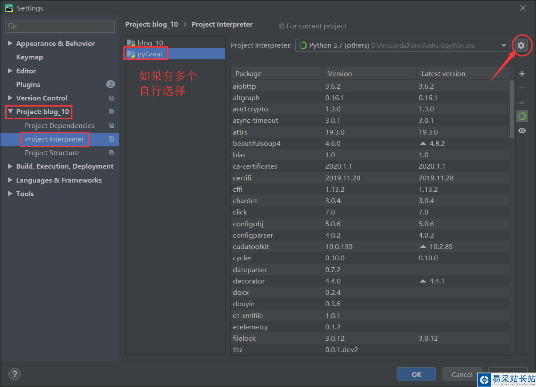
Task: Expand the Version Control section
Action: point(10,98)
